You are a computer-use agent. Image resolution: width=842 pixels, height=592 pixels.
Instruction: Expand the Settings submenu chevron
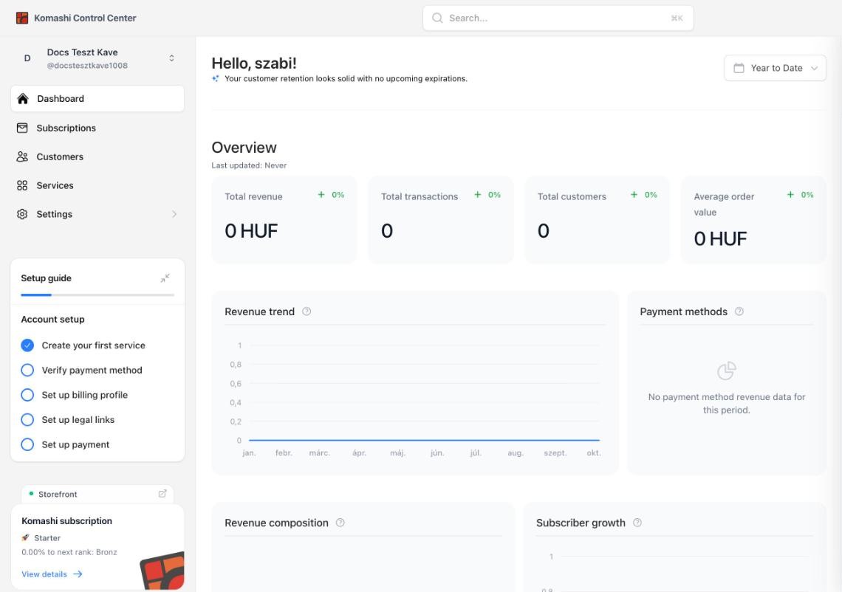(174, 214)
